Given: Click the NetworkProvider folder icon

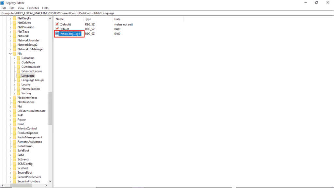Looking at the screenshot, I should pos(14,40).
